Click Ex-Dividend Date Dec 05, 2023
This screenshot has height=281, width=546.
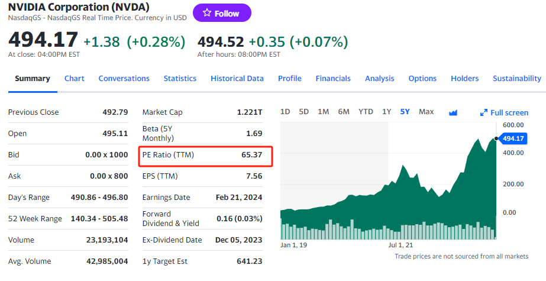pyautogui.click(x=239, y=240)
